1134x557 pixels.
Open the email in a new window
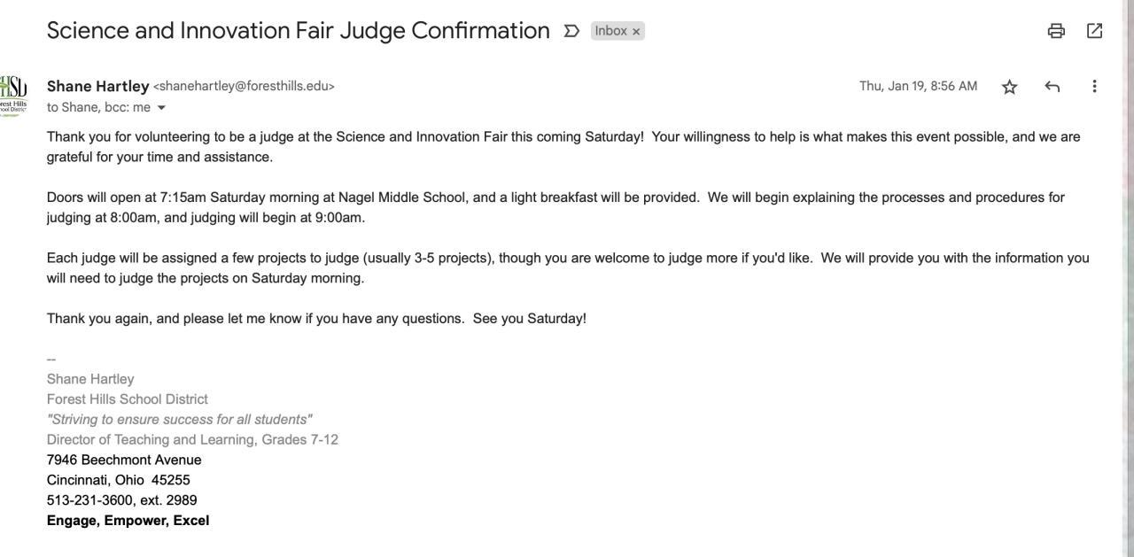click(1095, 31)
